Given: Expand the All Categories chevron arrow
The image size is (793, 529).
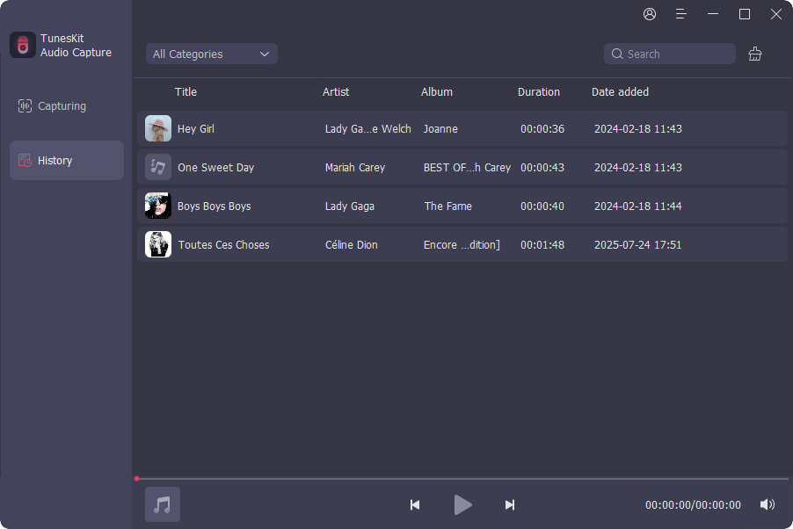Looking at the screenshot, I should pos(265,54).
